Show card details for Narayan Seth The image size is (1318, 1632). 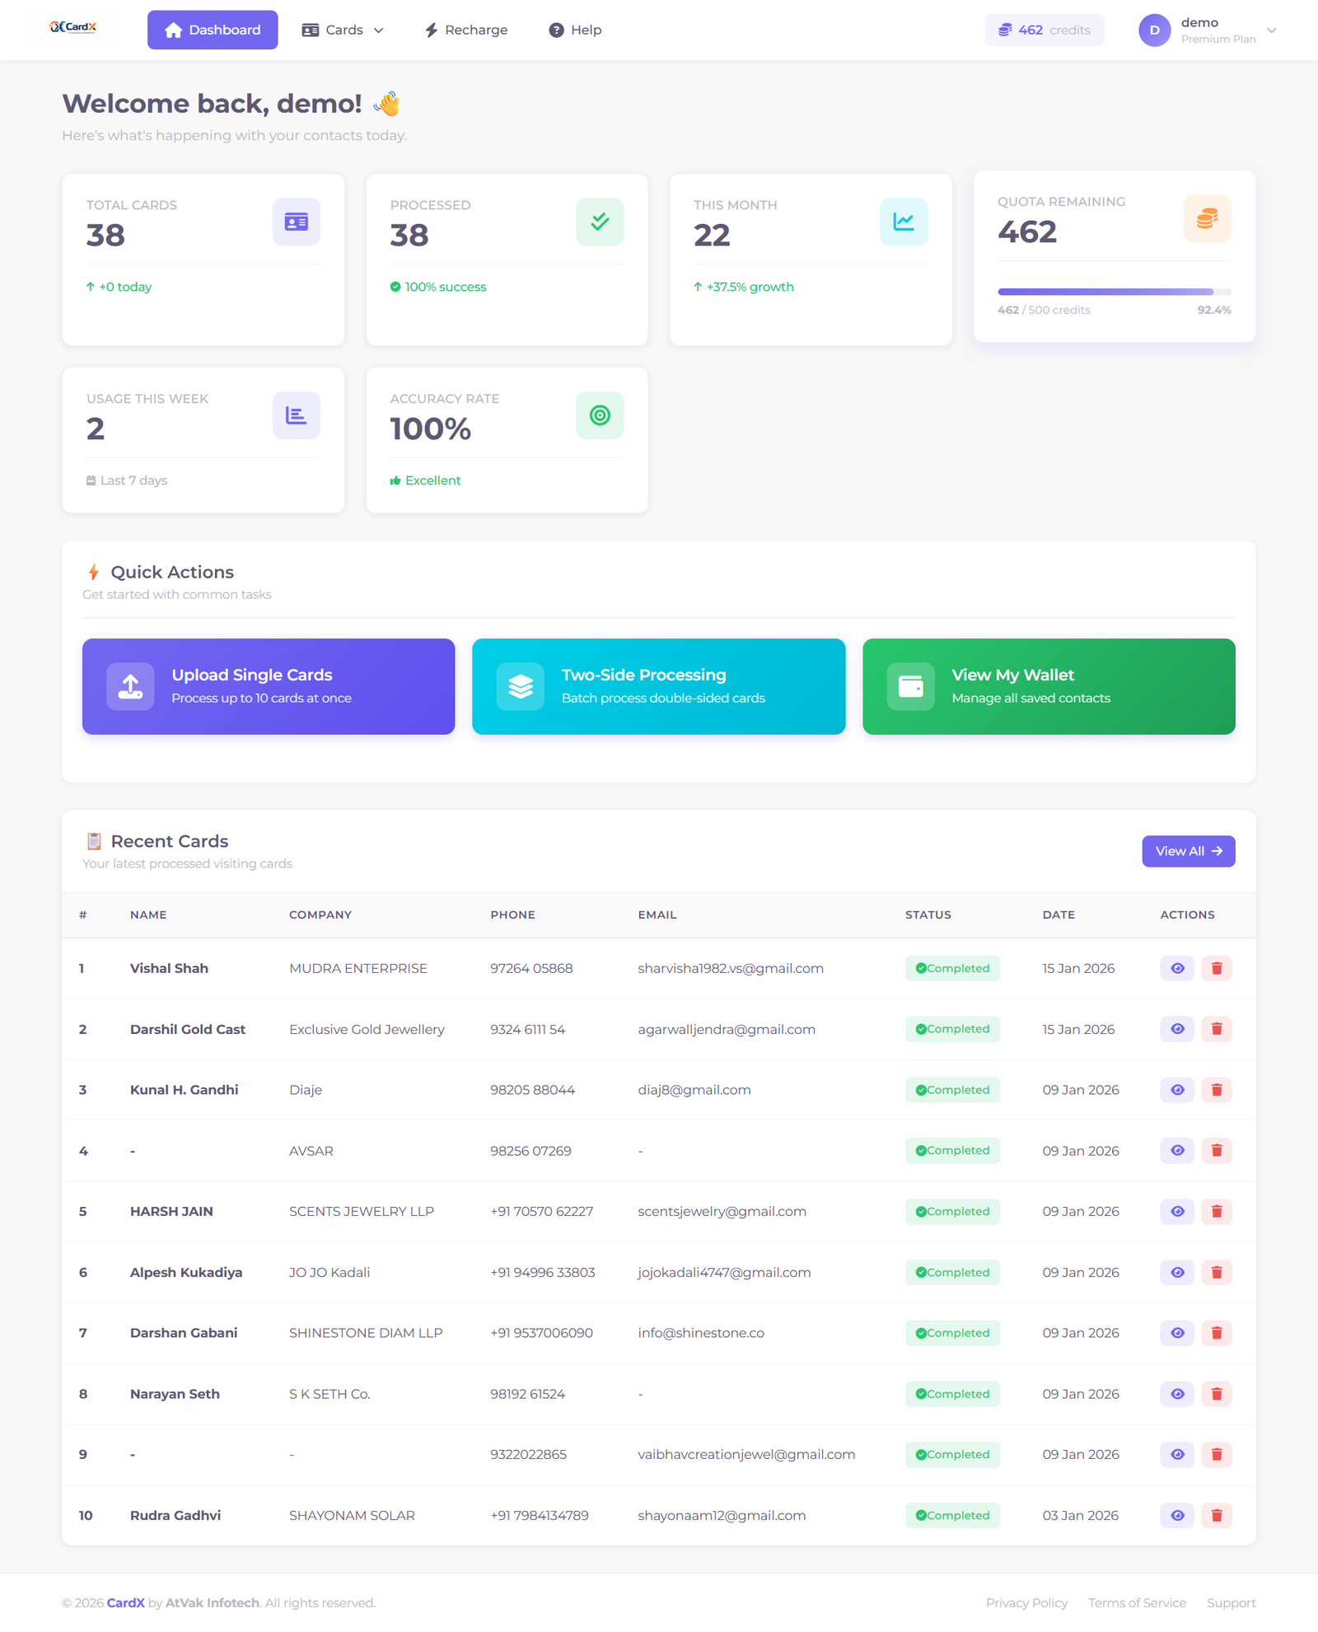point(1177,1394)
